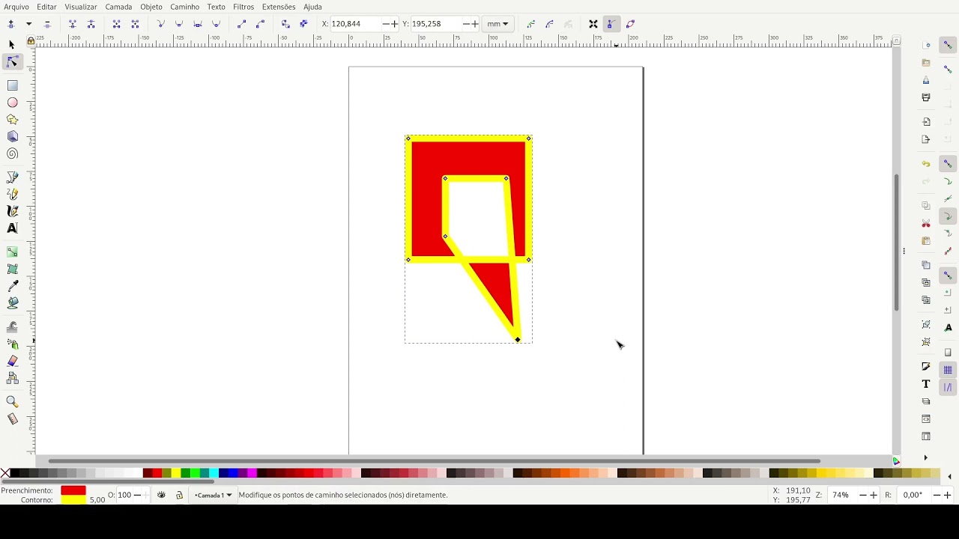Viewport: 959px width, 539px height.
Task: Open the Arquivo menu
Action: 16,7
